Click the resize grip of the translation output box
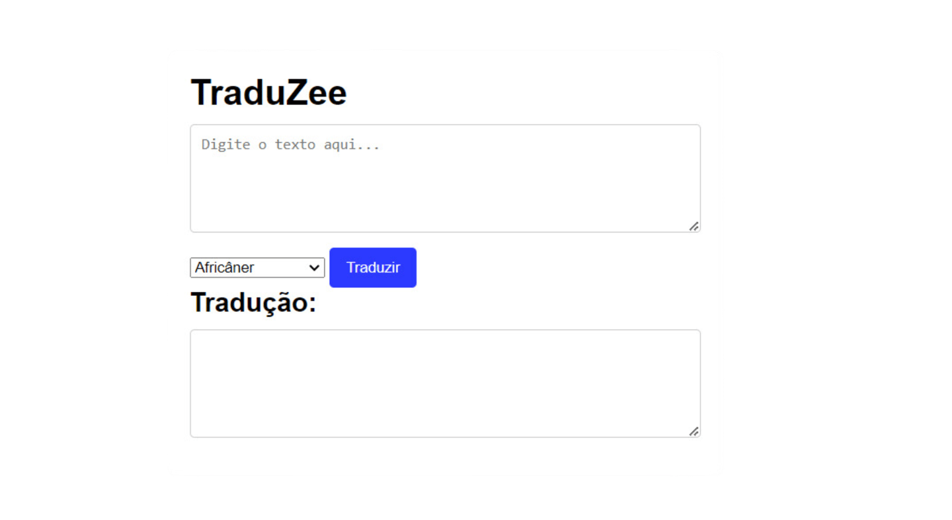Viewport: 952px width, 520px height. point(694,431)
